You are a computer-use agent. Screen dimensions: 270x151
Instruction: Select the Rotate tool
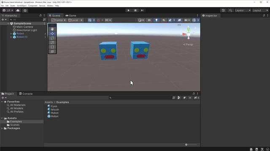coord(52,38)
